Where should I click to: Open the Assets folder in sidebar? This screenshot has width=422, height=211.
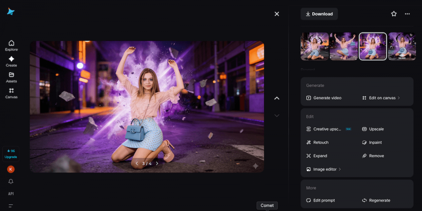(11, 77)
